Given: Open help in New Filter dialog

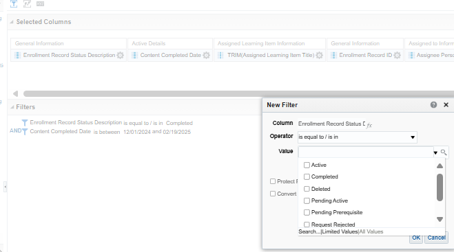Looking at the screenshot, I should point(433,105).
